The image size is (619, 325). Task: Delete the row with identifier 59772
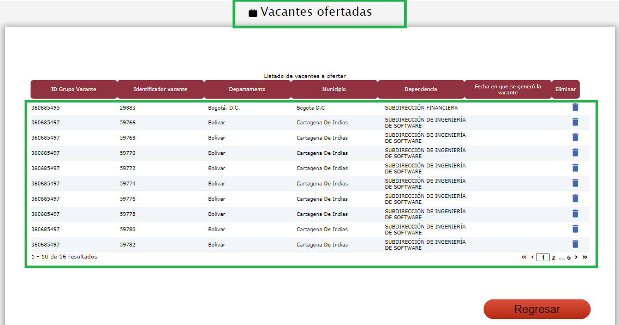point(575,168)
